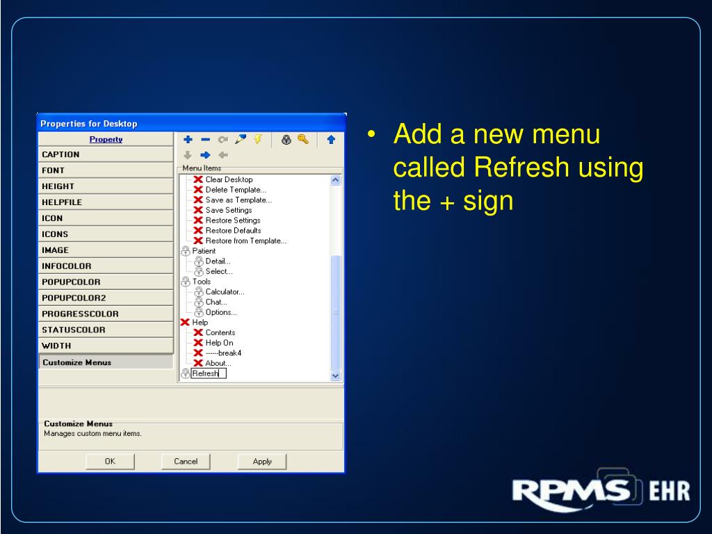Select the POPUPCOLOR property
Screen dimensions: 712x534
(106, 282)
